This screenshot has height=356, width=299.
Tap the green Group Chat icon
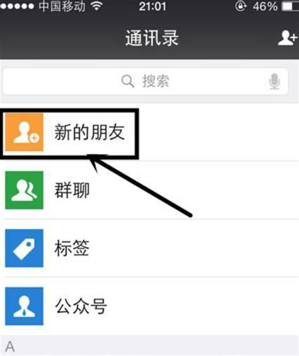click(x=24, y=190)
